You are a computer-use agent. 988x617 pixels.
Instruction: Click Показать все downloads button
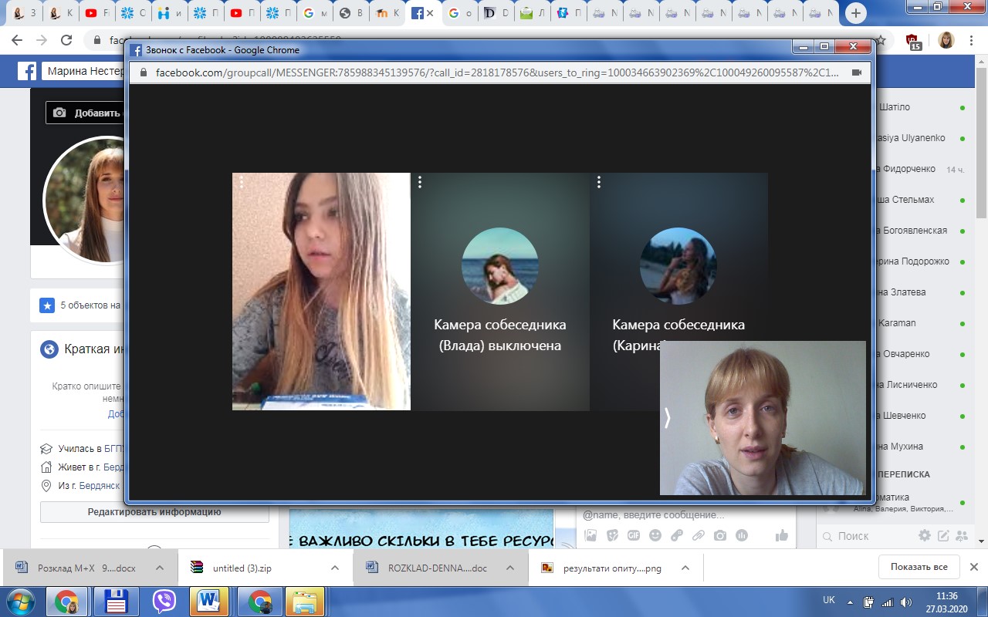pyautogui.click(x=919, y=567)
